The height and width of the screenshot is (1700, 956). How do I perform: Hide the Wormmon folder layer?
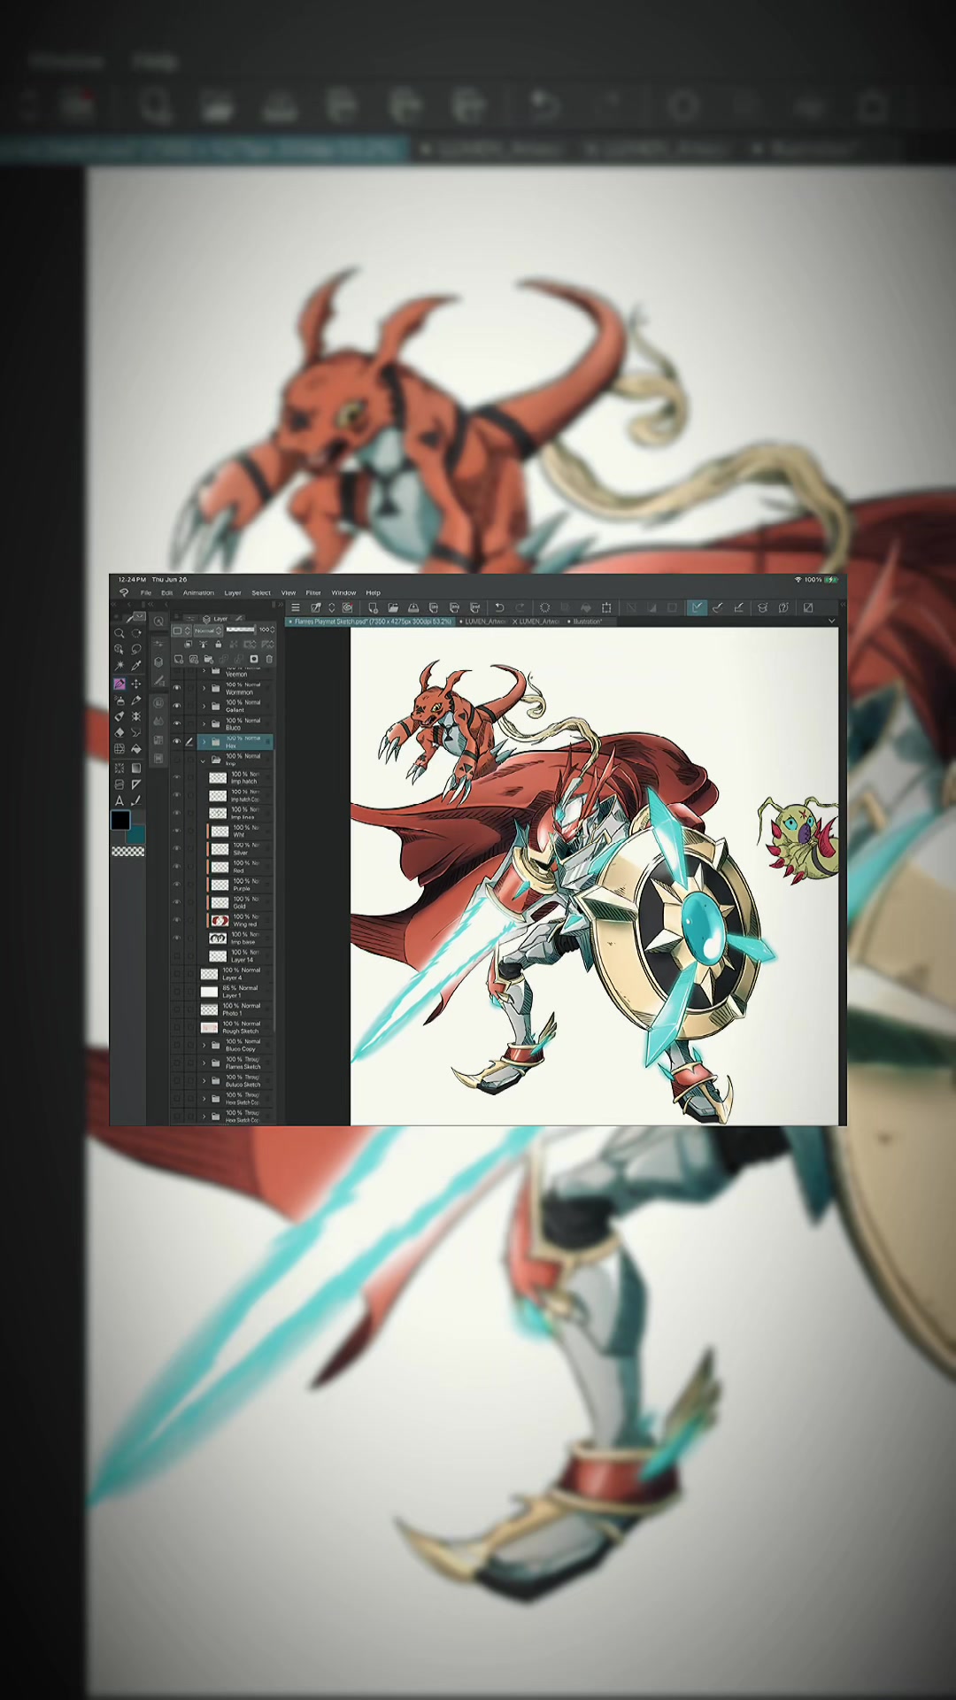point(177,687)
